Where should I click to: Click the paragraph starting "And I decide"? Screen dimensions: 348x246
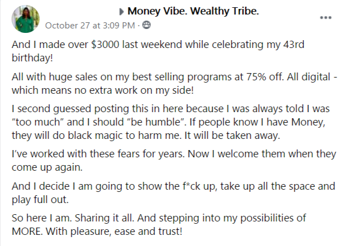pos(173,192)
